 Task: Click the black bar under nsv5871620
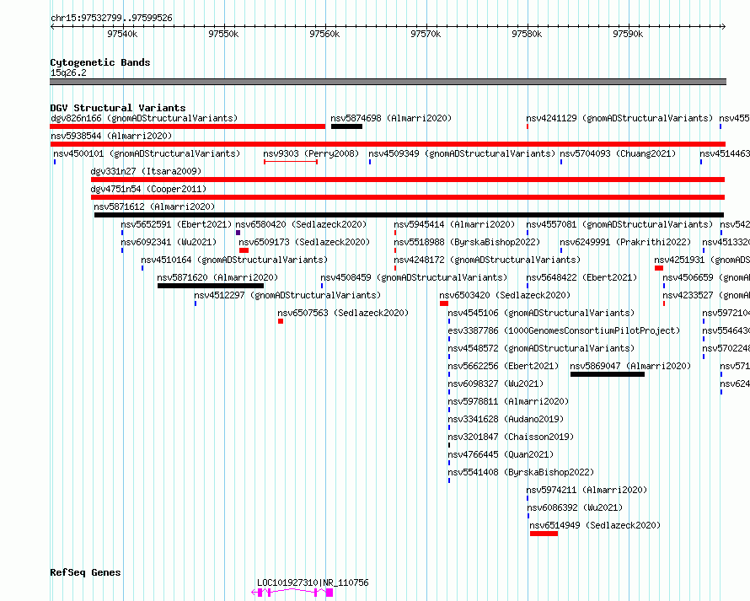pyautogui.click(x=211, y=286)
